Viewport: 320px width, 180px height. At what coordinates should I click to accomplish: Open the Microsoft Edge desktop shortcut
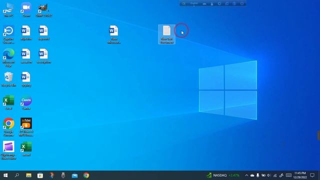[8, 57]
